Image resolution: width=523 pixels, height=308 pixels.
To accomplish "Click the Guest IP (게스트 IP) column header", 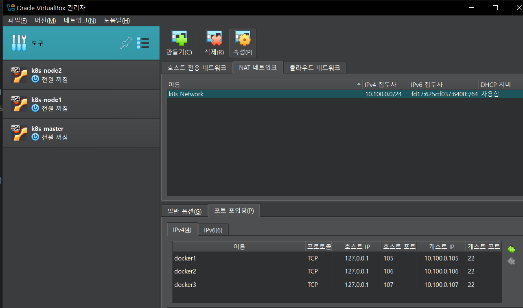I will click(x=441, y=246).
